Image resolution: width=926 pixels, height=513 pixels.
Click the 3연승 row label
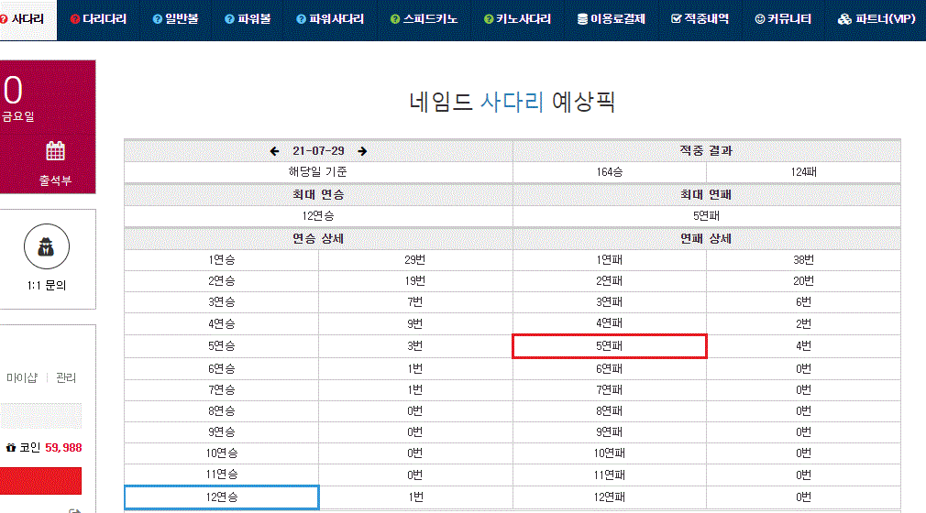tap(222, 302)
